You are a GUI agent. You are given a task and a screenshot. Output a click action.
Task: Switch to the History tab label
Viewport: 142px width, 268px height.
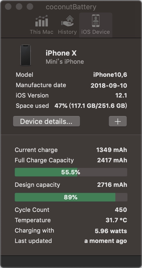point(67,32)
